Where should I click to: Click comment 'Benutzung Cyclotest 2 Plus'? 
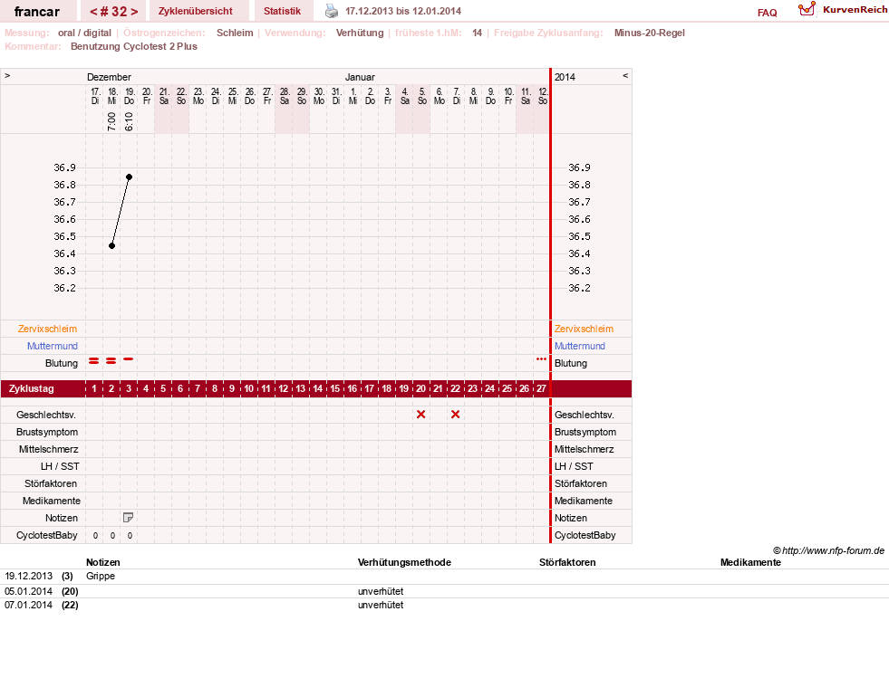134,46
